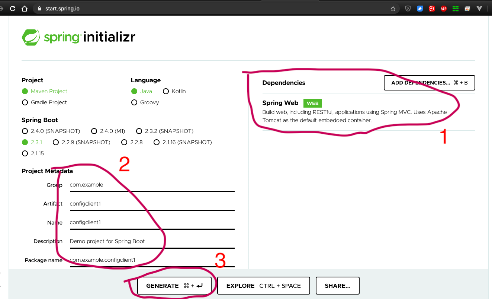This screenshot has height=299, width=492.
Task: Click the Spring Web description text
Action: point(355,116)
